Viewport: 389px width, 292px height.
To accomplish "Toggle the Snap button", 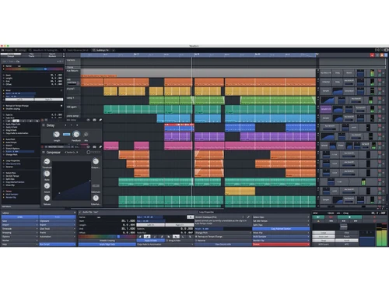I will click(x=324, y=241).
